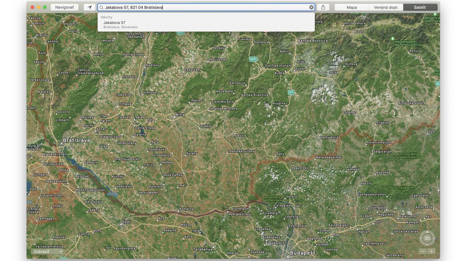Click the Gyöngyös town label
This screenshot has height=261, width=465.
(x=378, y=208)
